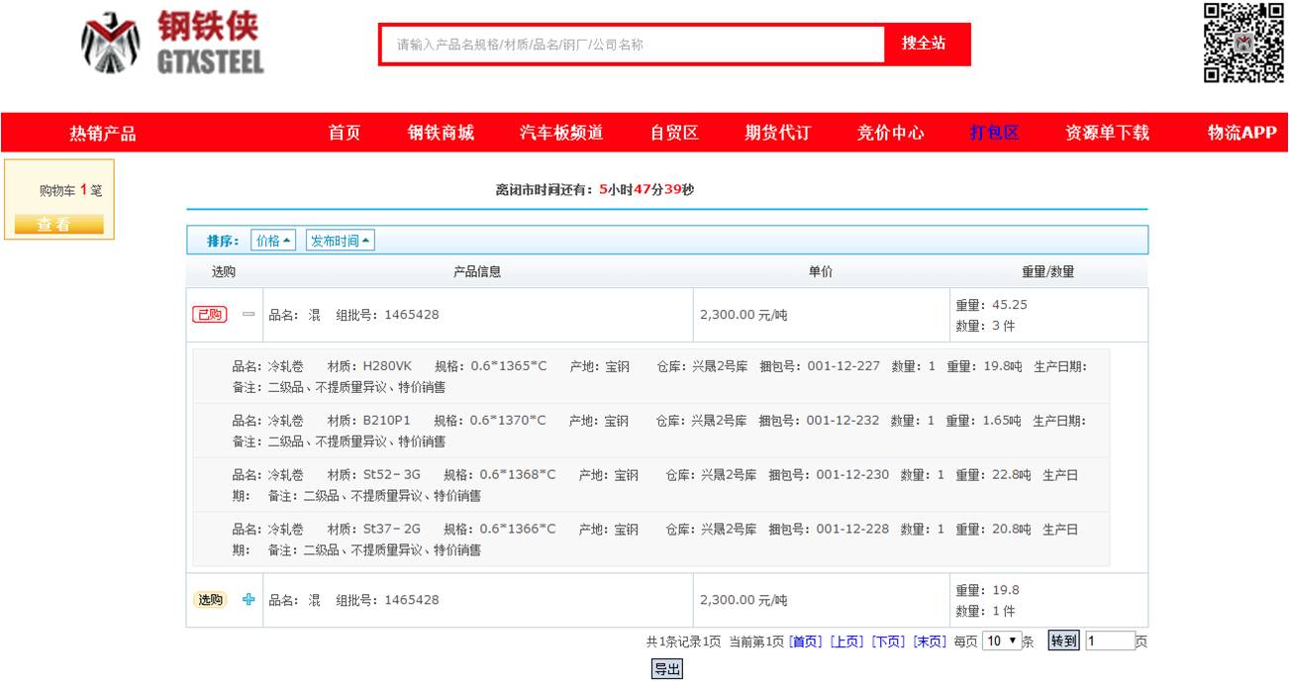Collapse the purchased batch with minus icon
1289x689 pixels.
(248, 315)
